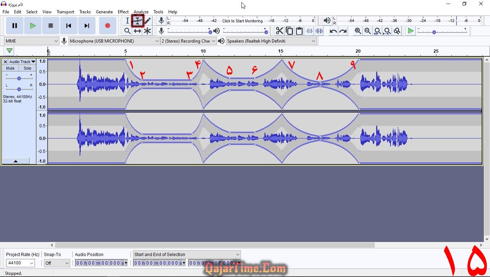Image resolution: width=490 pixels, height=277 pixels.
Task: Select the Envelope tool
Action: 138,21
